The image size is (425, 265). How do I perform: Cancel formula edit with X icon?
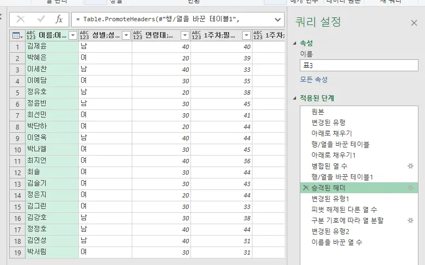point(21,19)
